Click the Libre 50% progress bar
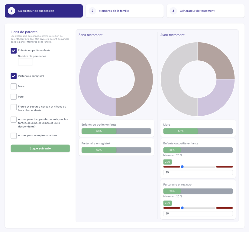The image size is (249, 232). (x=198, y=131)
